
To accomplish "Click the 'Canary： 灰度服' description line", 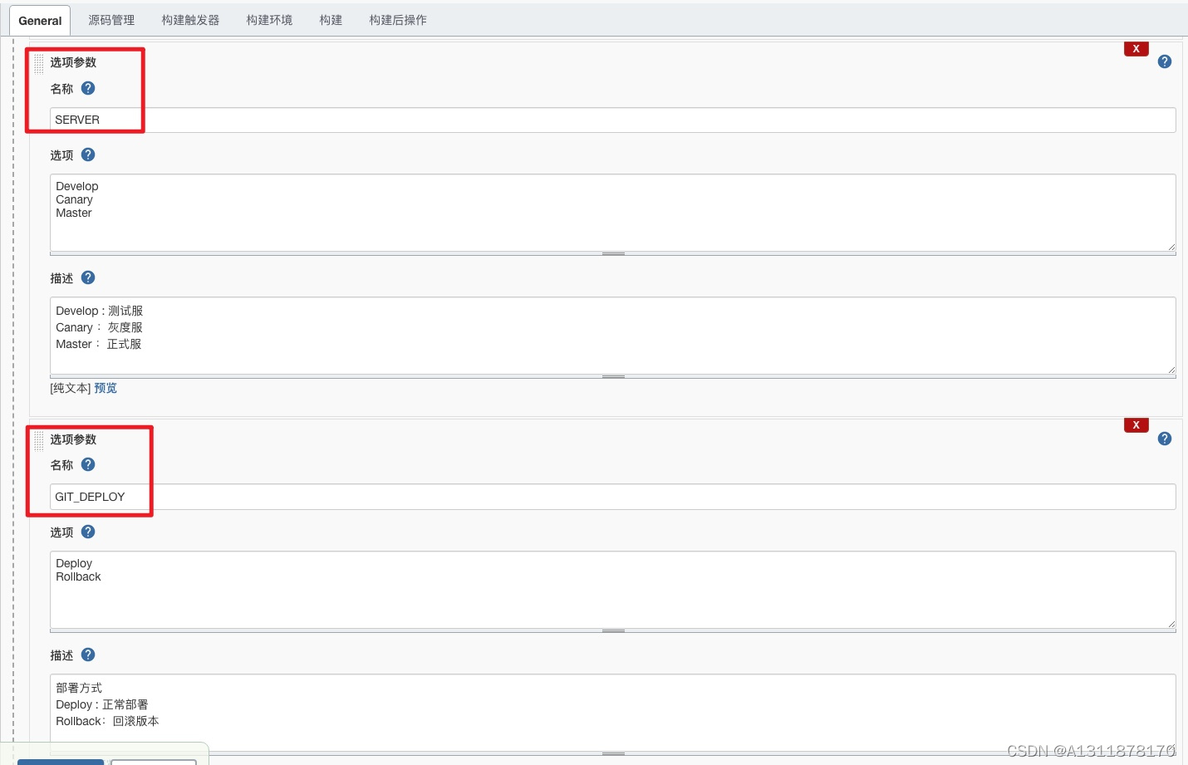I will (x=99, y=327).
